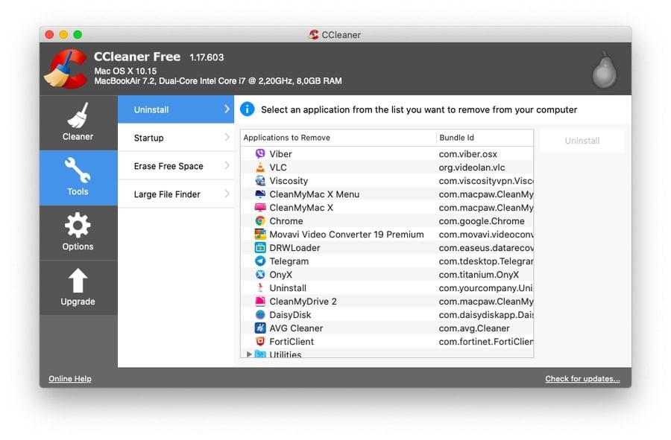Click the Utilities folder icon
Image resolution: width=671 pixels, height=440 pixels.
[x=259, y=354]
